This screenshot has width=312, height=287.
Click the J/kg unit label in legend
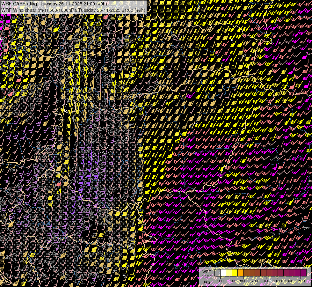point(206,282)
